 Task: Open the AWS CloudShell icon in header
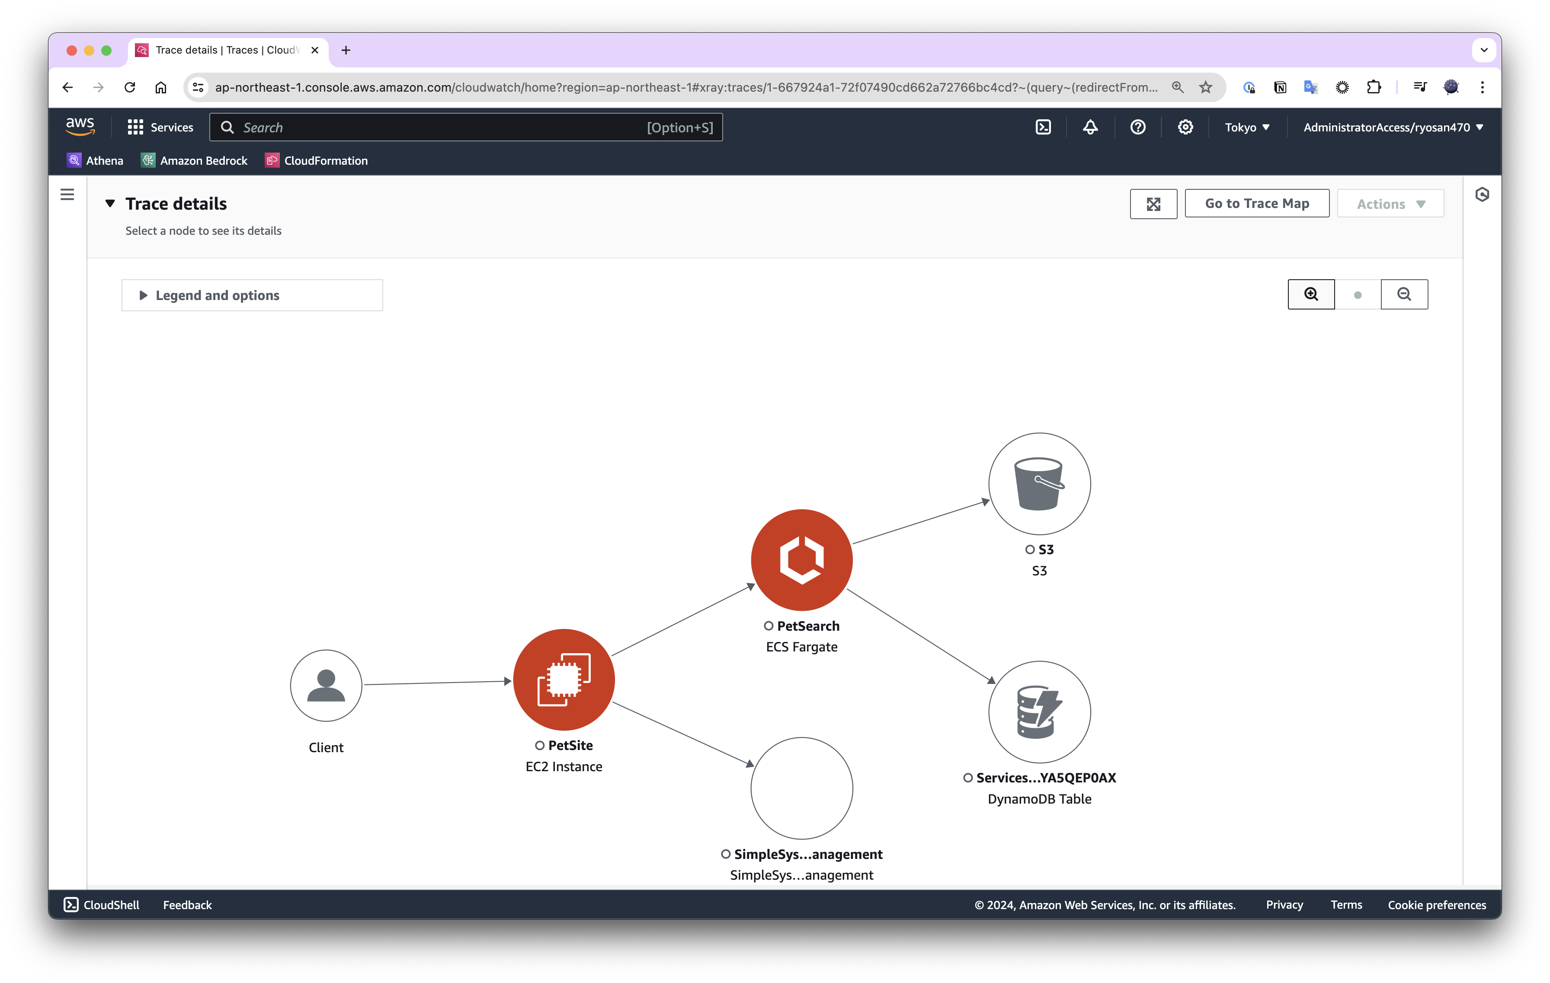(x=1043, y=128)
